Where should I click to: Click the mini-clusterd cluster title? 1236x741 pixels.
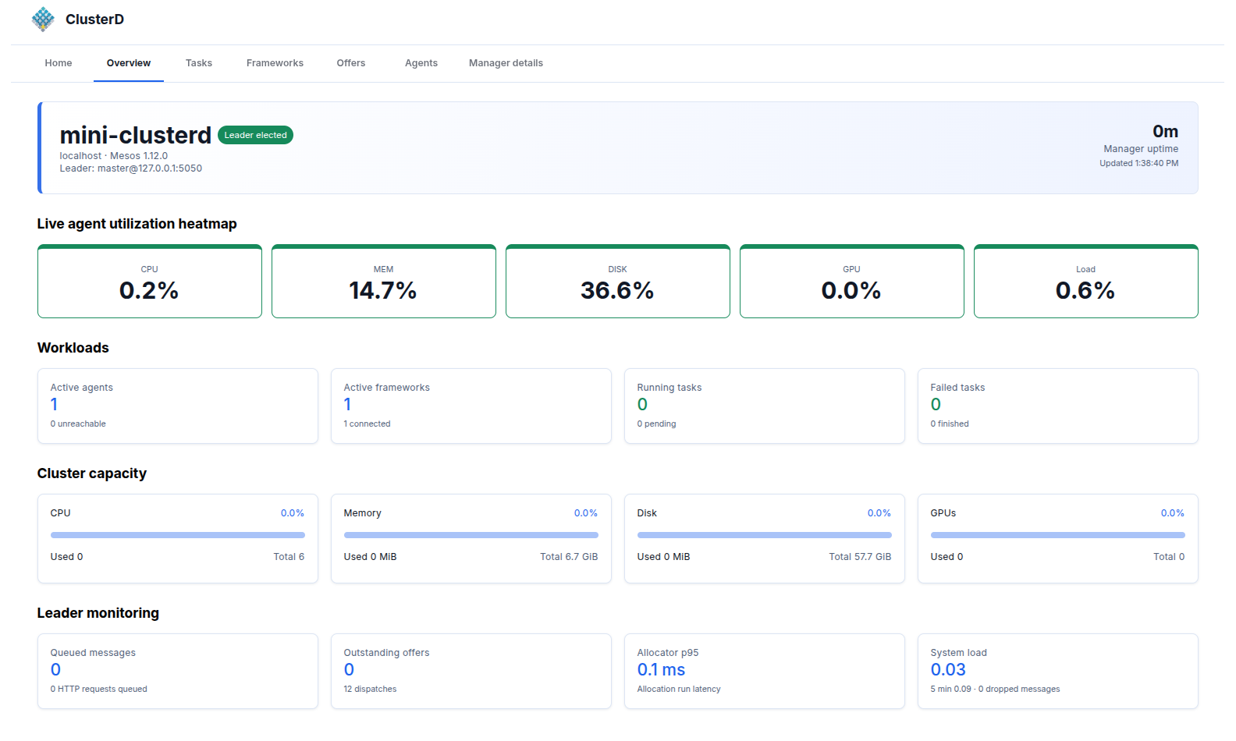[136, 135]
